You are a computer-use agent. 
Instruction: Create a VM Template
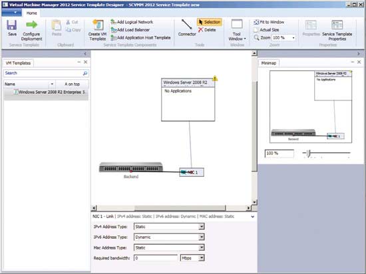[98, 31]
